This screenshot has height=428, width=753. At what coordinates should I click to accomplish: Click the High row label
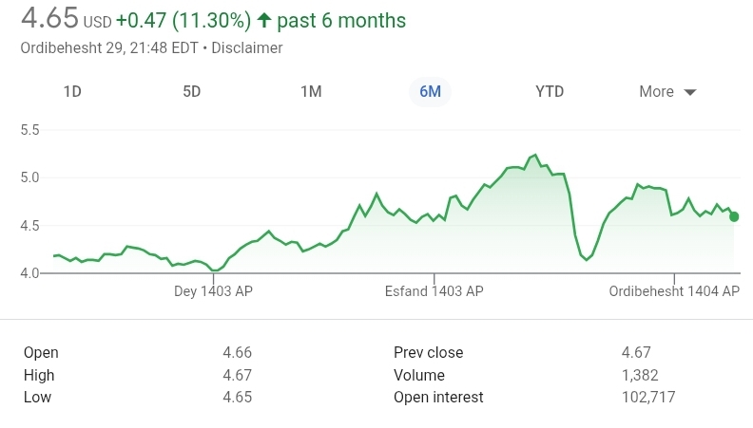pos(39,375)
